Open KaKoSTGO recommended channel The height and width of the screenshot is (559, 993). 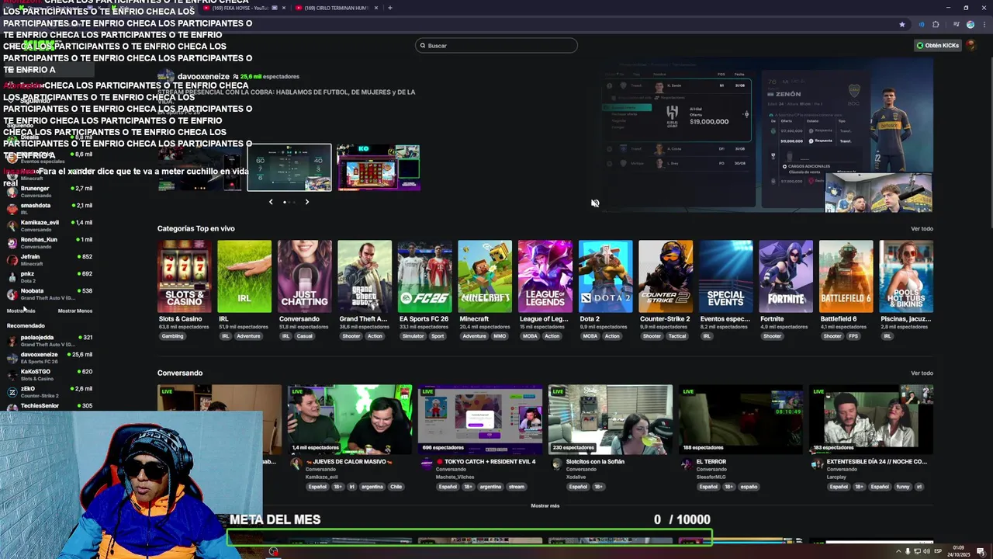[50, 374]
